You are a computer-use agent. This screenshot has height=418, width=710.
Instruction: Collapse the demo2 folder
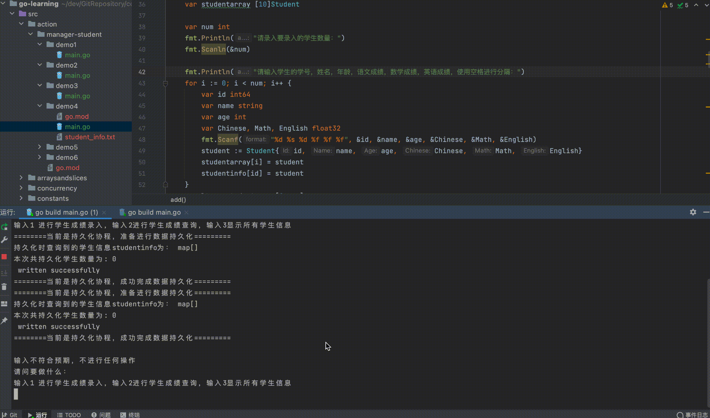click(x=40, y=65)
